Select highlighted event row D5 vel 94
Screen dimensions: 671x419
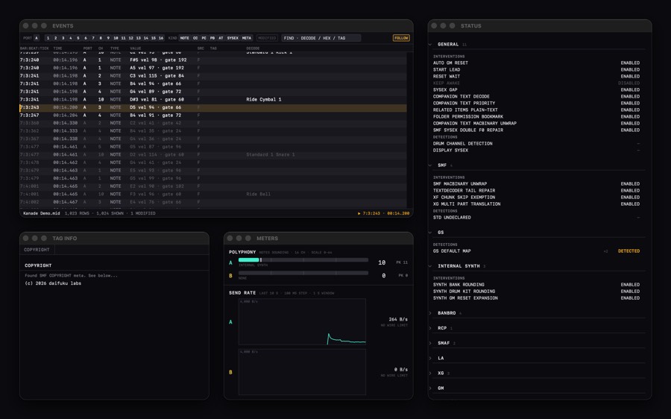click(x=213, y=107)
